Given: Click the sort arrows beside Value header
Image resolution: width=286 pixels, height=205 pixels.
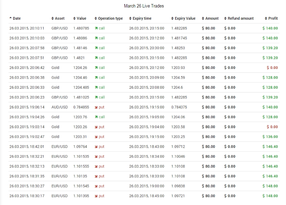Looking at the screenshot, I should (x=74, y=18).
